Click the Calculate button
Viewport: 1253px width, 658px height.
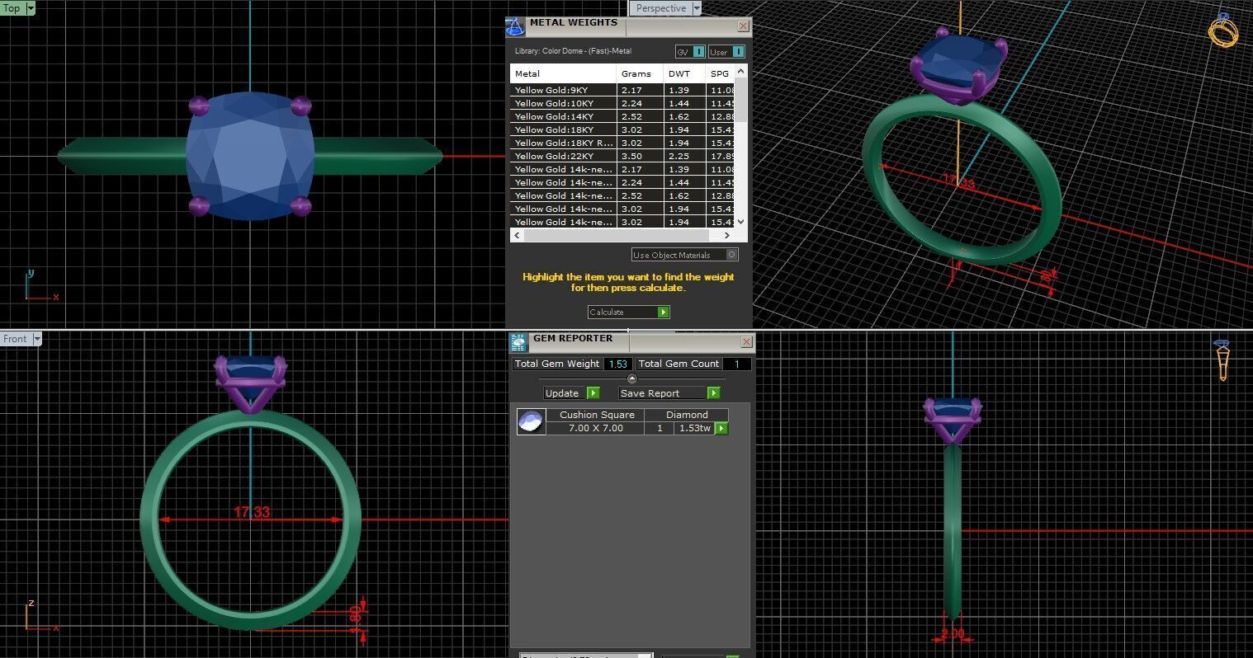[628, 312]
